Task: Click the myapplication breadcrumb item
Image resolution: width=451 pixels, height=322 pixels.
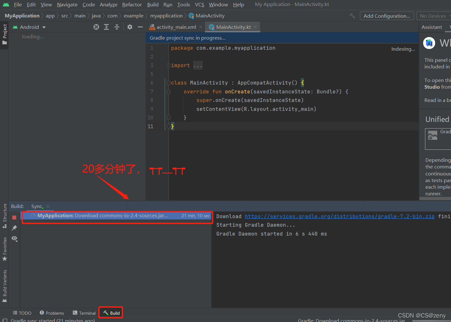Action: coord(166,16)
